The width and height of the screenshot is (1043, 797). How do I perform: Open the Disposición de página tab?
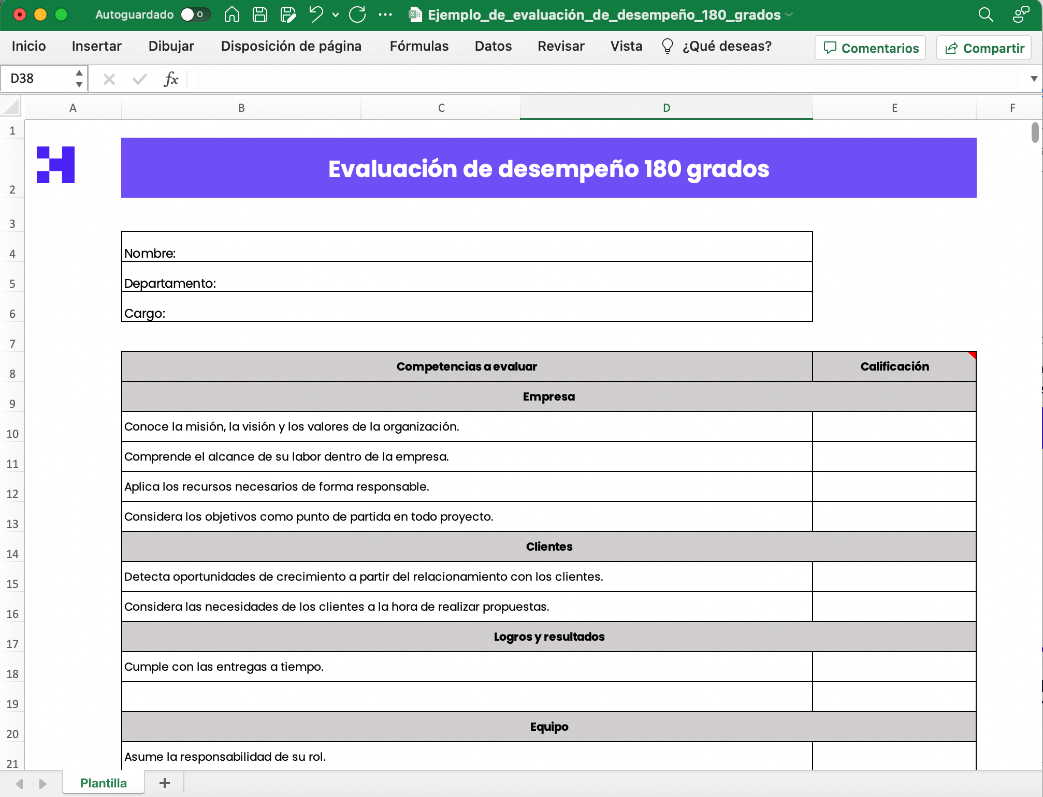point(291,46)
